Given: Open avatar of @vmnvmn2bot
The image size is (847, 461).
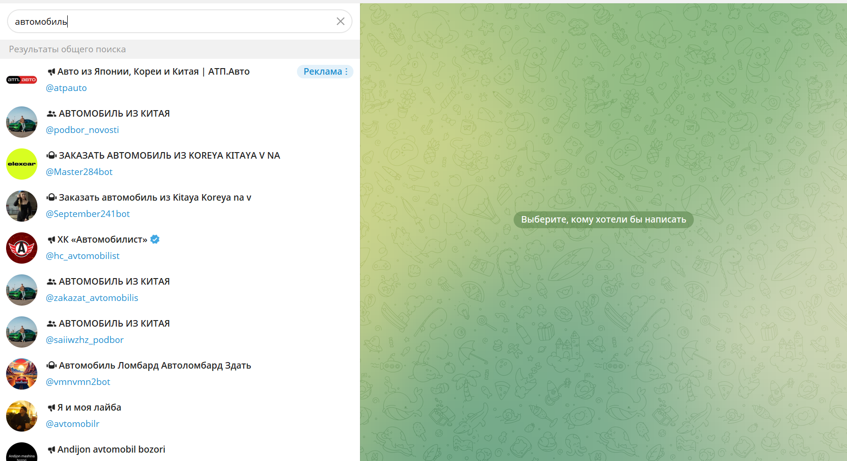Looking at the screenshot, I should (21, 374).
